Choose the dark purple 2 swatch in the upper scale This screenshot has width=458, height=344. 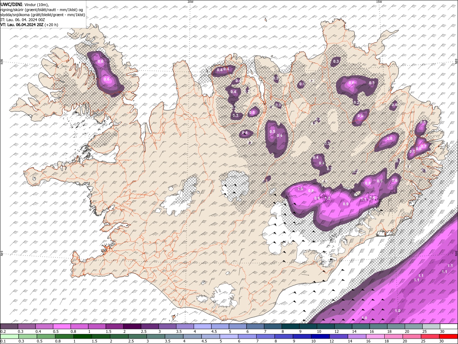coord(132,326)
